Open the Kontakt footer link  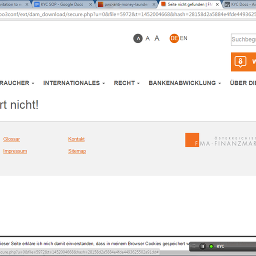click(76, 139)
